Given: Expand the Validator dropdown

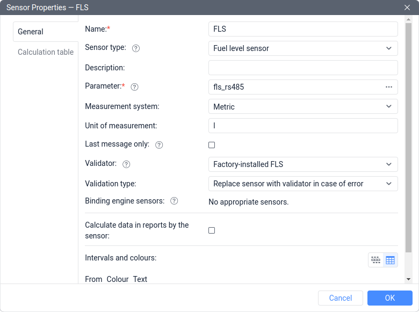Looking at the screenshot, I should pyautogui.click(x=302, y=164).
